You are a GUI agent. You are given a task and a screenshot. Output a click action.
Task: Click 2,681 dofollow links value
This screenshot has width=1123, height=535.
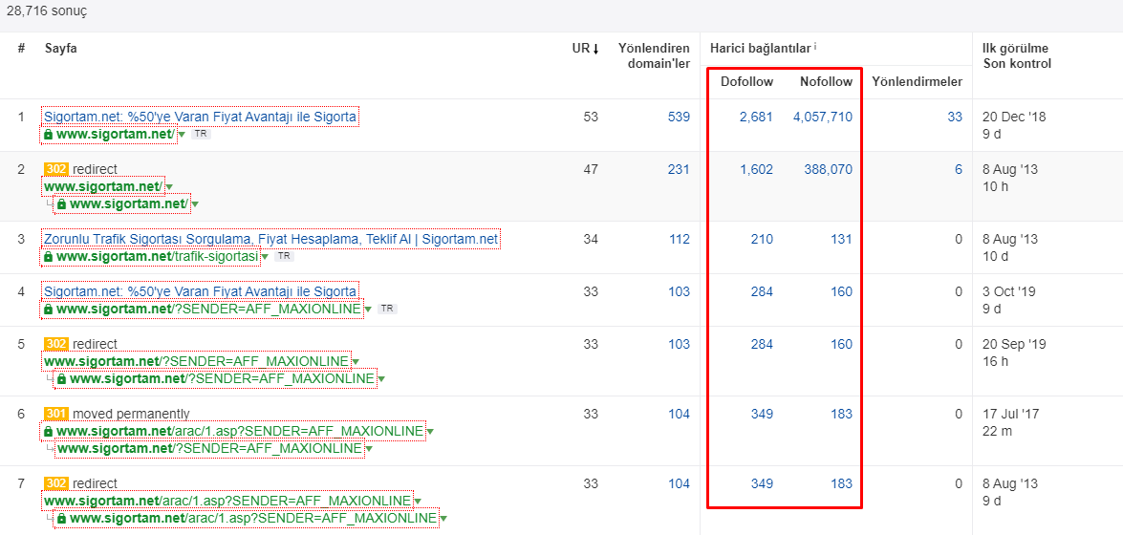[x=756, y=117]
